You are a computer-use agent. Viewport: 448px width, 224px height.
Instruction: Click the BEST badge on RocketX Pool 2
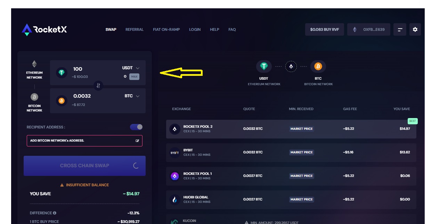pos(413,121)
